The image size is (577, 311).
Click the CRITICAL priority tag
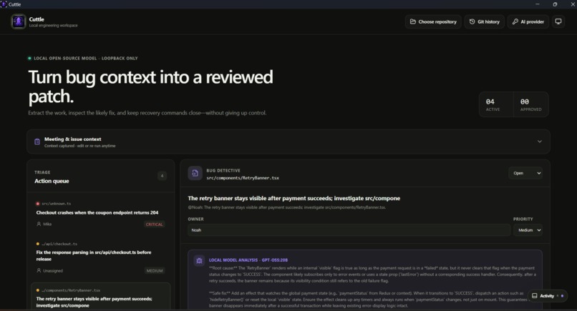point(154,224)
